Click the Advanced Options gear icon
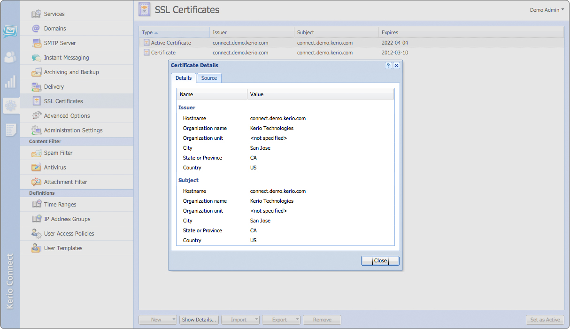 tap(36, 116)
